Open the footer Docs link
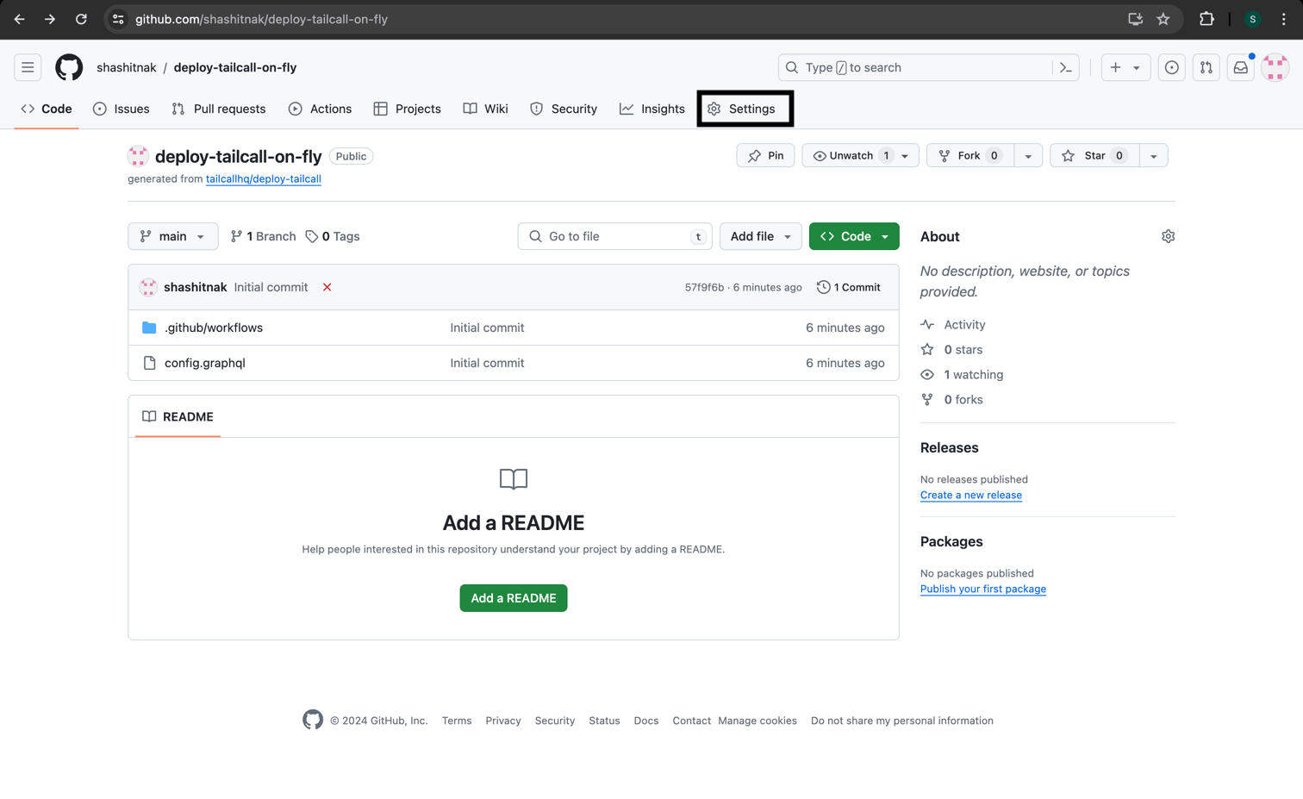Viewport: 1303px width, 799px height. point(646,721)
